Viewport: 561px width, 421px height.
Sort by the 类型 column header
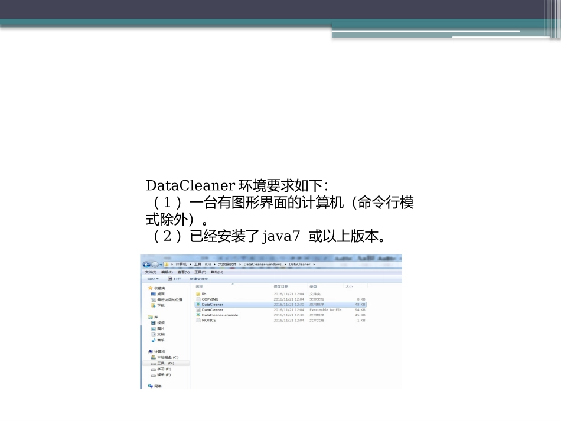313,286
